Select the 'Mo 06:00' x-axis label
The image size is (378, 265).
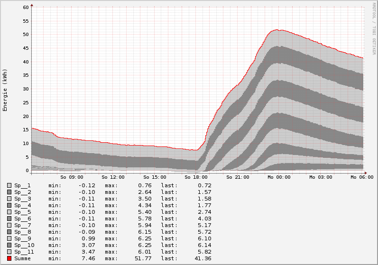[x=362, y=177]
